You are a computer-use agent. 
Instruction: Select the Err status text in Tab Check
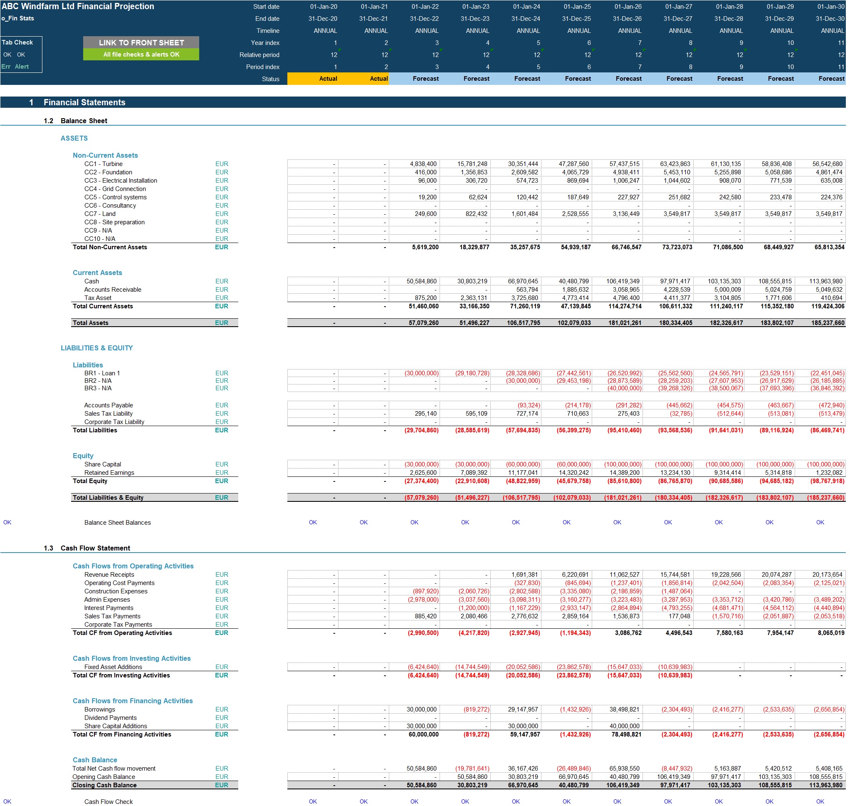(x=6, y=67)
